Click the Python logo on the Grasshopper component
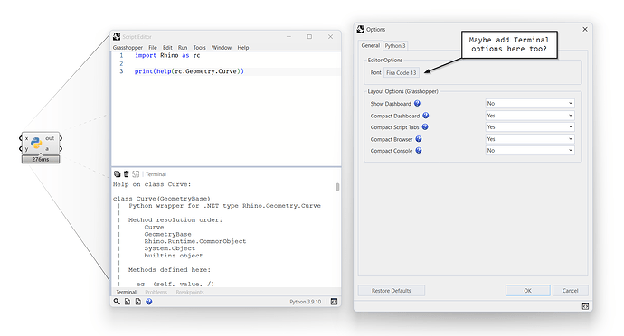Screen dimensions: 624x336 pyautogui.click(x=36, y=143)
